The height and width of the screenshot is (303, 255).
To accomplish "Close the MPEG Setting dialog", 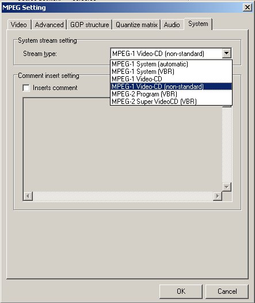I will click(248, 8).
